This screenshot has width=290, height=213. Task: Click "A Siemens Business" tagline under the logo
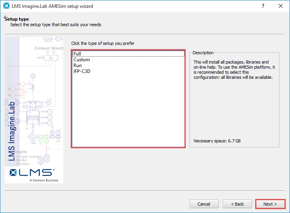[x=44, y=180]
